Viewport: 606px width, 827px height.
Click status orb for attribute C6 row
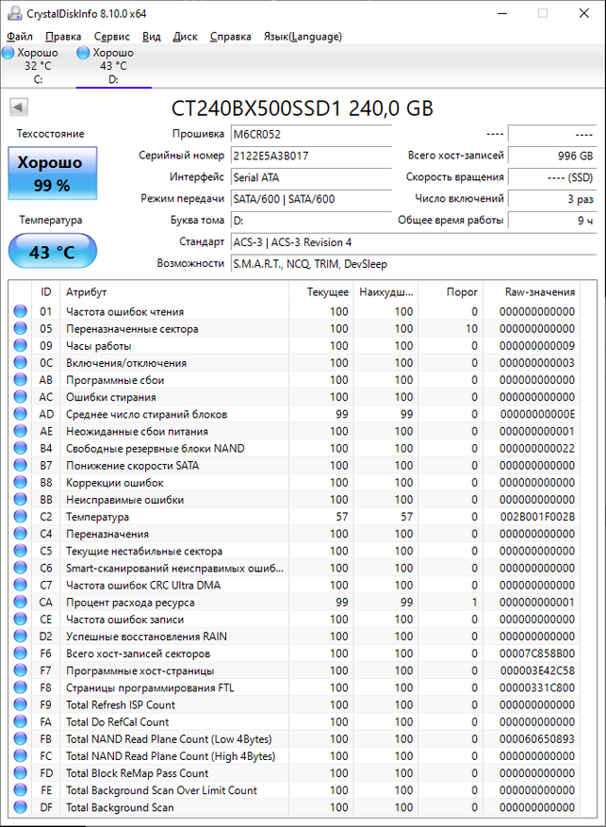[21, 568]
